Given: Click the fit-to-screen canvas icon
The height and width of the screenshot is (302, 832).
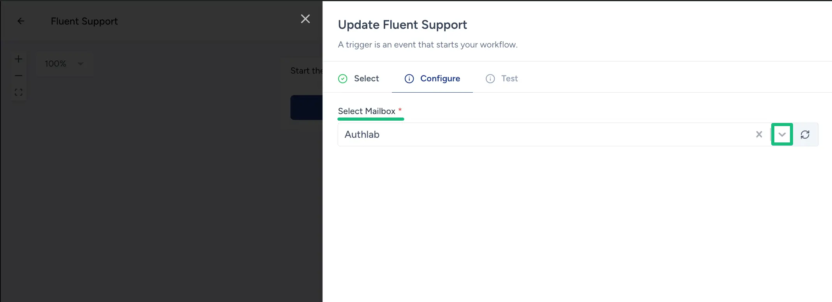Looking at the screenshot, I should coord(18,92).
